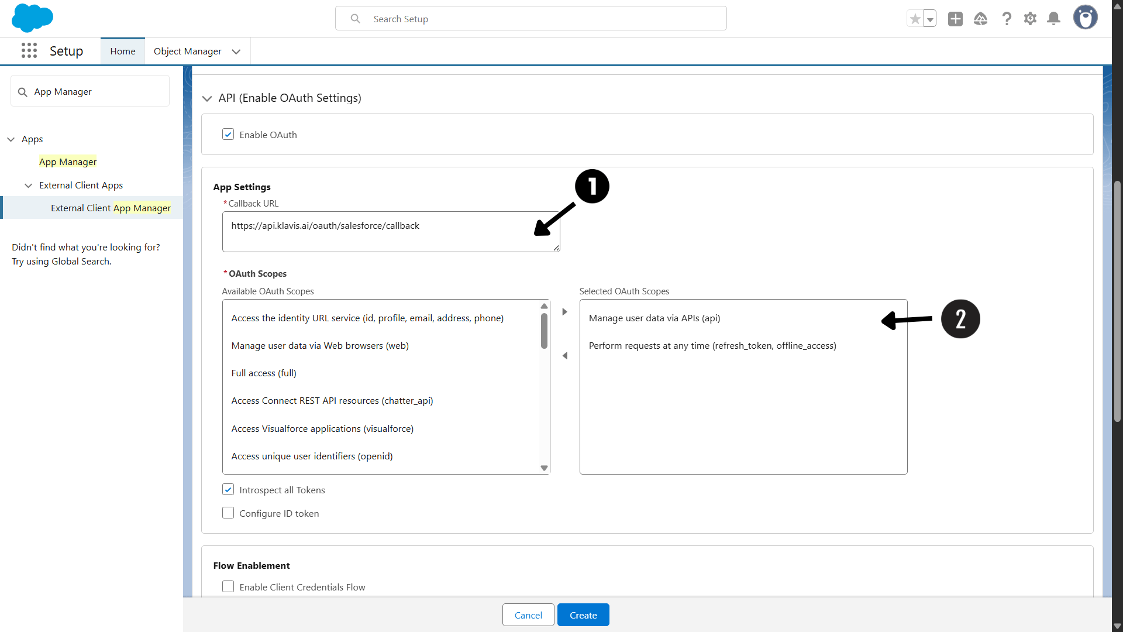Switch to the Object Manager tab
1123x632 pixels.
click(187, 51)
